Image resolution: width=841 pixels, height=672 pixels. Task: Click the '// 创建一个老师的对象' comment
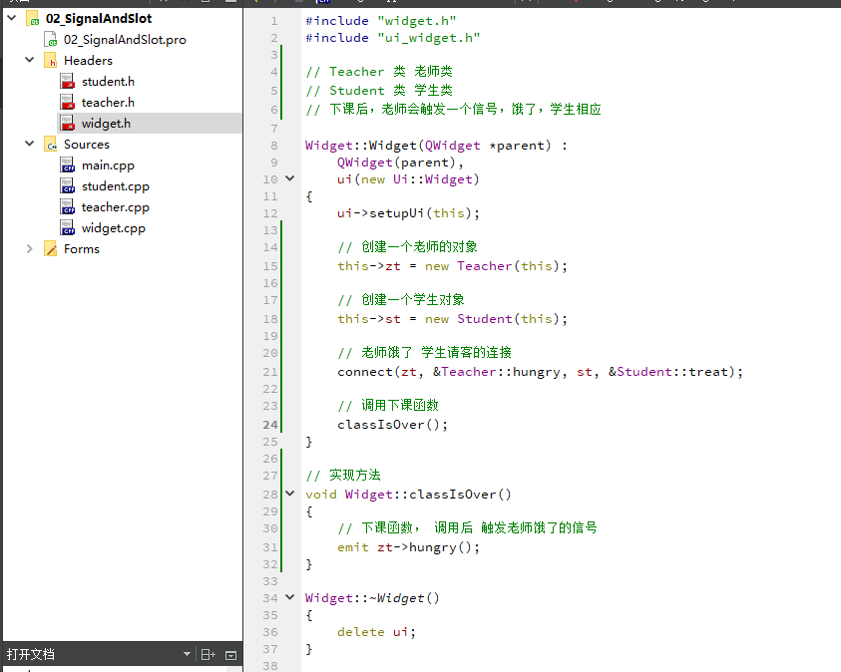click(408, 247)
